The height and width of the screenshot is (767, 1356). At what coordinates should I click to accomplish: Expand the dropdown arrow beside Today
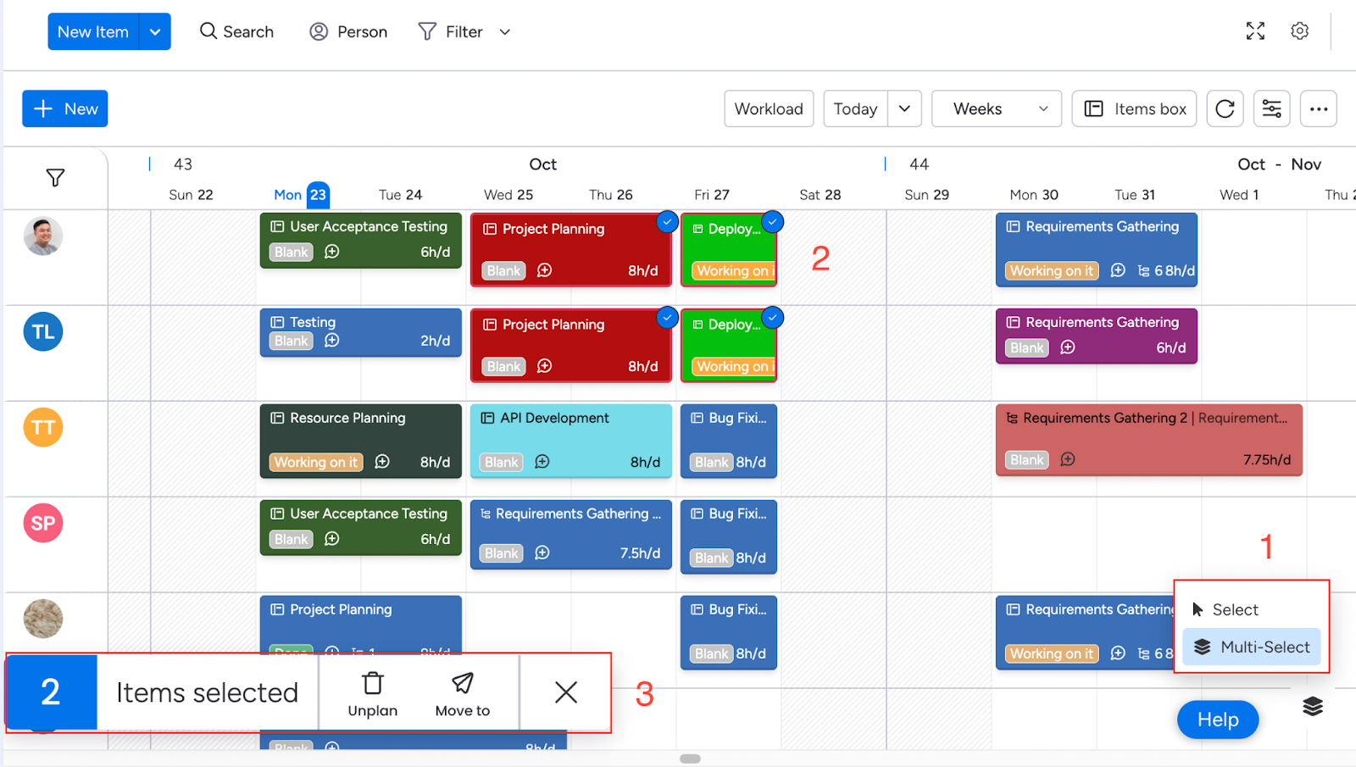pos(904,108)
